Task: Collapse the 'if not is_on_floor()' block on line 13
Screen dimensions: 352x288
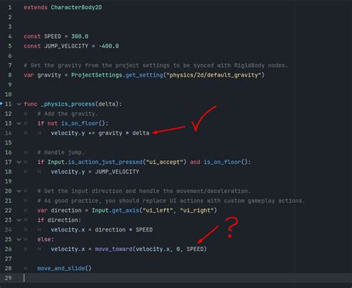Action: tap(19, 123)
